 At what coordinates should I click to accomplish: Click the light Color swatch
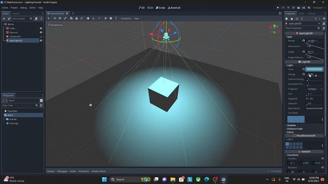click(x=314, y=70)
